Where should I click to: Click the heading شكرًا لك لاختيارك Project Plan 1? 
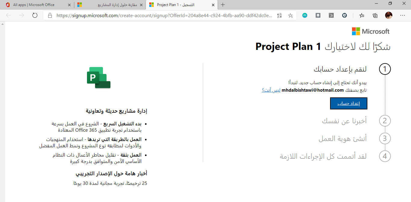[323, 47]
